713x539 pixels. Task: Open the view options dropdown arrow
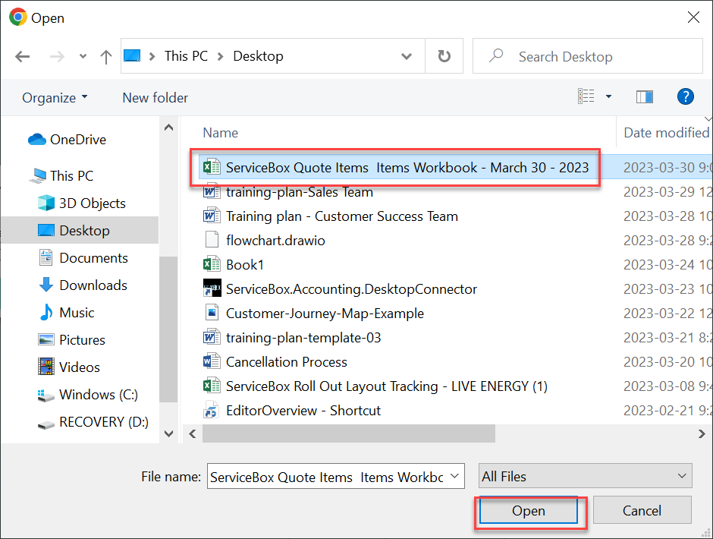point(608,96)
